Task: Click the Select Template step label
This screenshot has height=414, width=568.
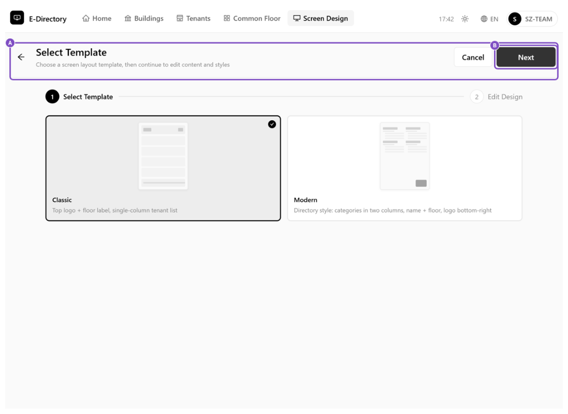Action: (88, 97)
